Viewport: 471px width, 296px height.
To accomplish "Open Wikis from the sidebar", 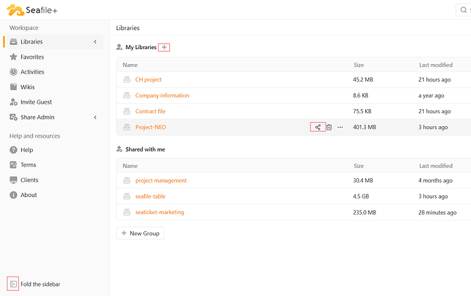I will pyautogui.click(x=27, y=87).
